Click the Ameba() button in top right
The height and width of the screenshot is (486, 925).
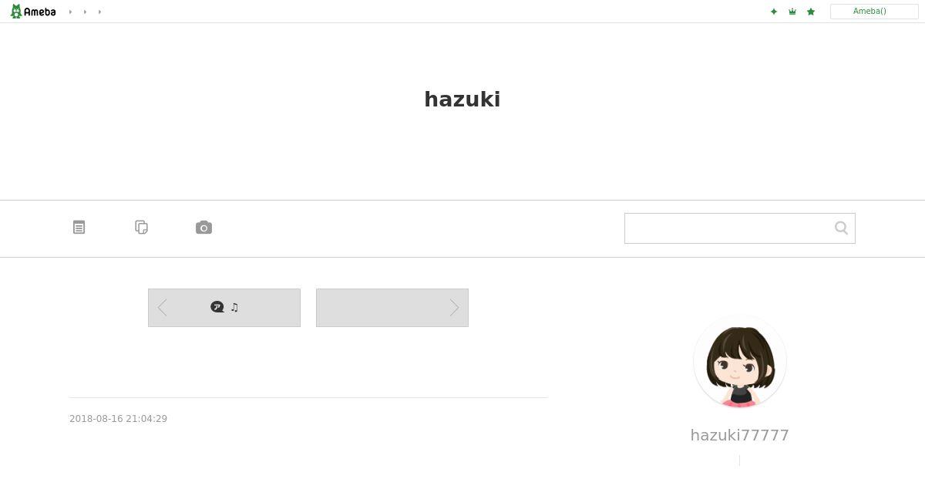[874, 12]
